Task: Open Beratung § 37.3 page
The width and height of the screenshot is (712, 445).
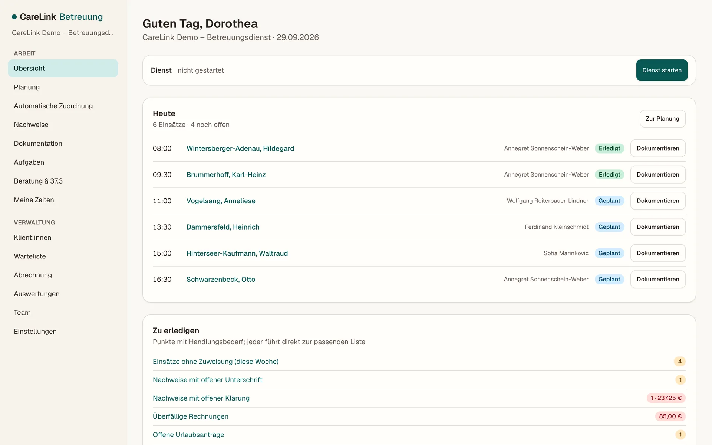Action: coord(63,181)
